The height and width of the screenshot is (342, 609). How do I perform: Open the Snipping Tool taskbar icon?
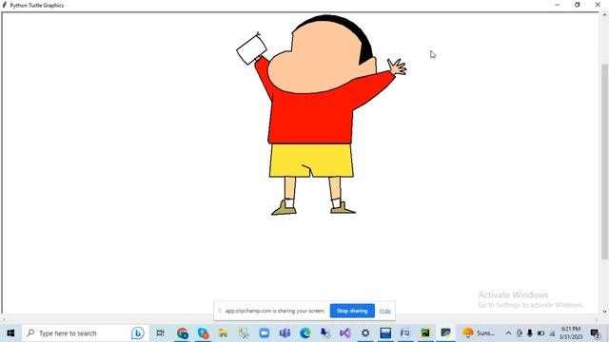pos(244,333)
